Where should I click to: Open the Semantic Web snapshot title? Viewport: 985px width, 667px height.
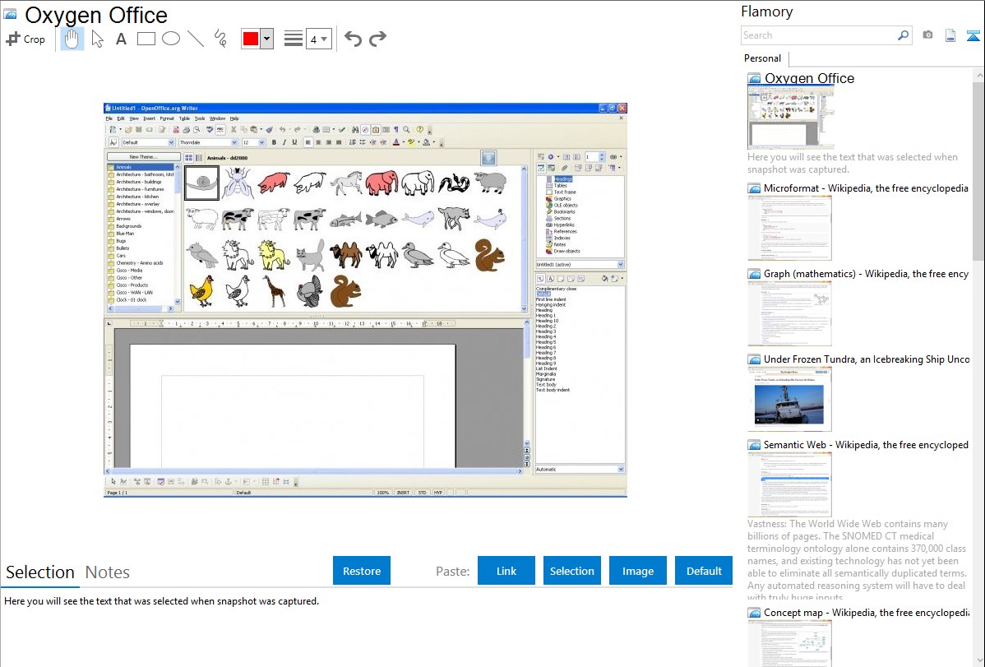[866, 445]
